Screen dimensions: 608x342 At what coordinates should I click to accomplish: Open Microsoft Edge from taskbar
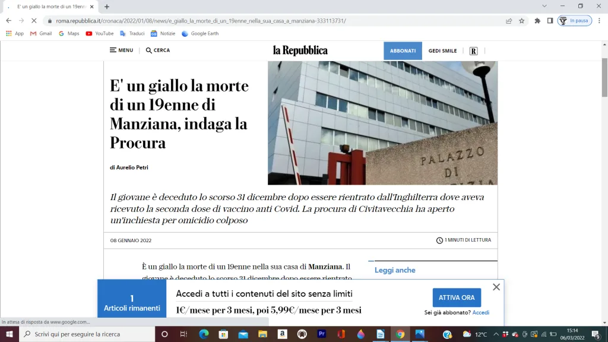(x=204, y=334)
